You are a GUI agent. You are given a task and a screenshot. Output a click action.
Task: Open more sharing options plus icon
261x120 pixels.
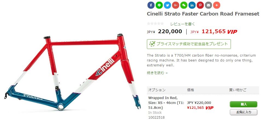[217, 5]
